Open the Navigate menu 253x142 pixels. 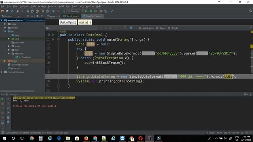[24, 6]
